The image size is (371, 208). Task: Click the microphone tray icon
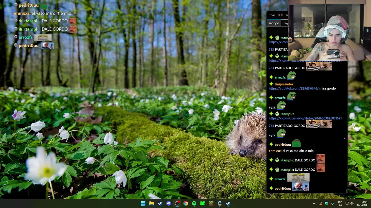[x=333, y=203]
